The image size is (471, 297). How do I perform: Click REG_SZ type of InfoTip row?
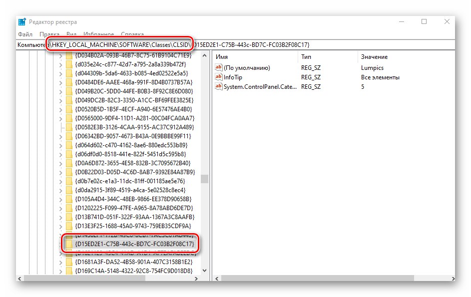click(311, 77)
